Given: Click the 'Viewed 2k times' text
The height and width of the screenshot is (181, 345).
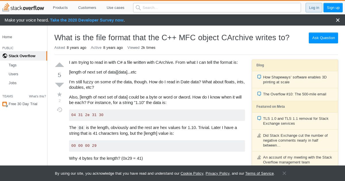Looking at the screenshot, I should (141, 48).
